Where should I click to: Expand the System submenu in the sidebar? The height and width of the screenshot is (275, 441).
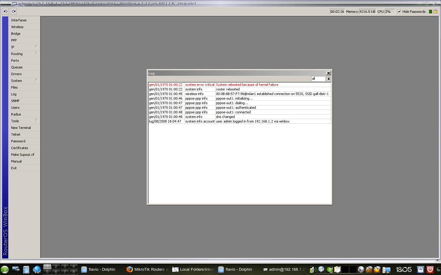point(18,81)
